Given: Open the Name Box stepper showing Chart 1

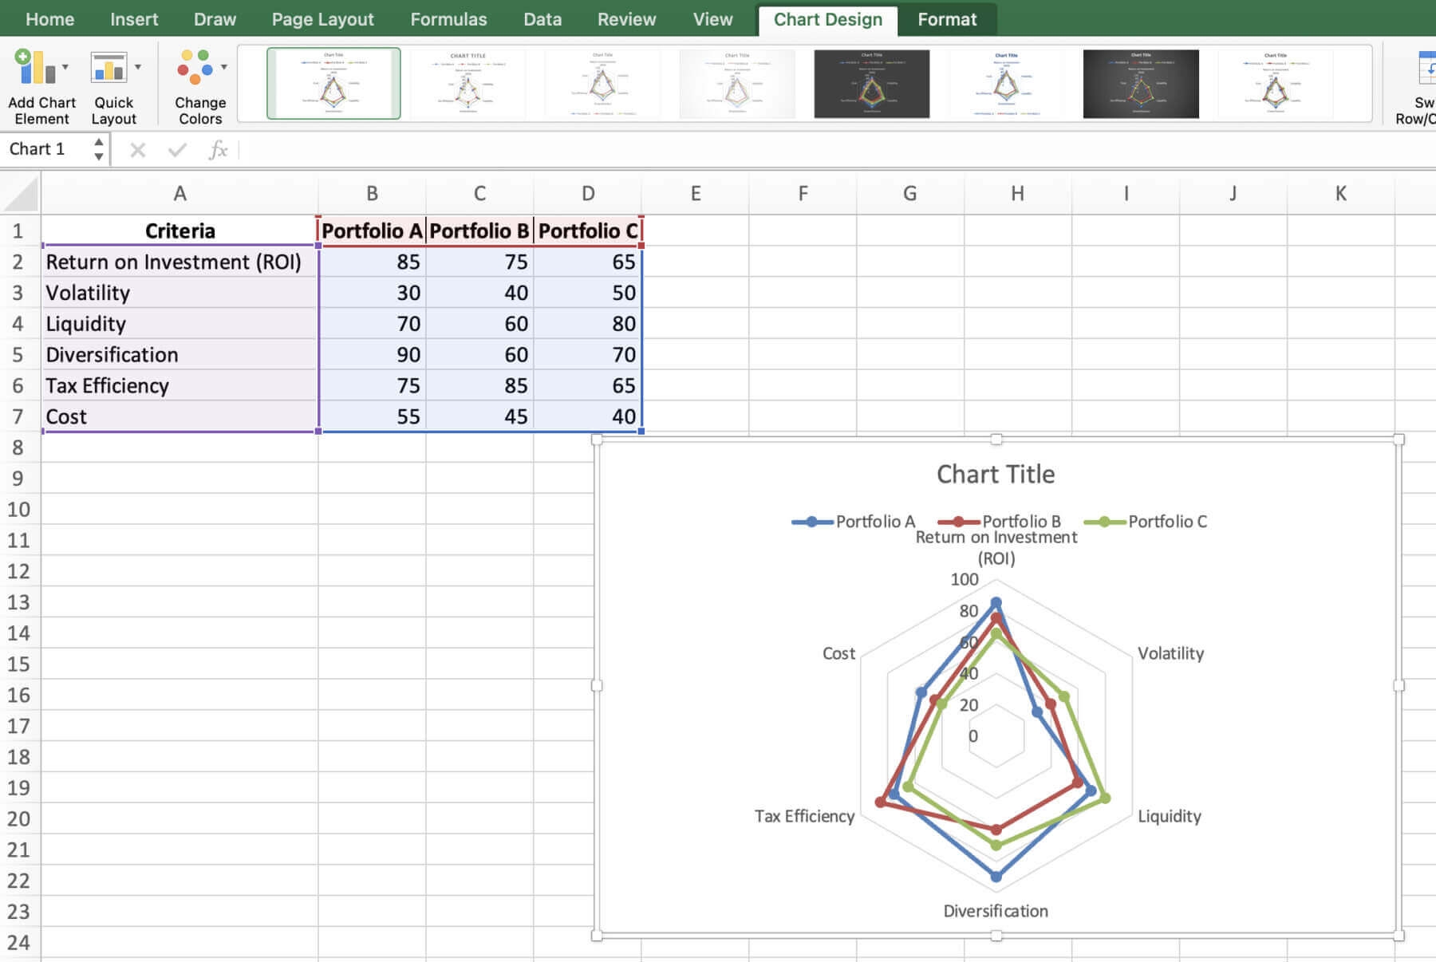Looking at the screenshot, I should [x=98, y=149].
